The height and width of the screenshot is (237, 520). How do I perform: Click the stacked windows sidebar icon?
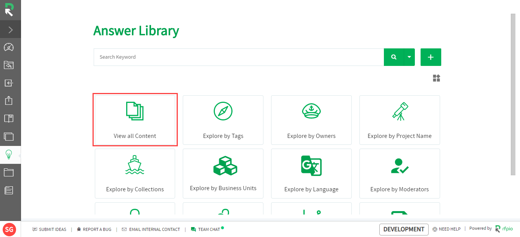point(9,136)
